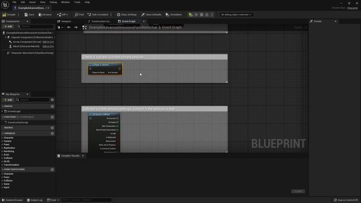361x203 pixels.
Task: Click Add in the My Blueprint panel
Action: 8,100
